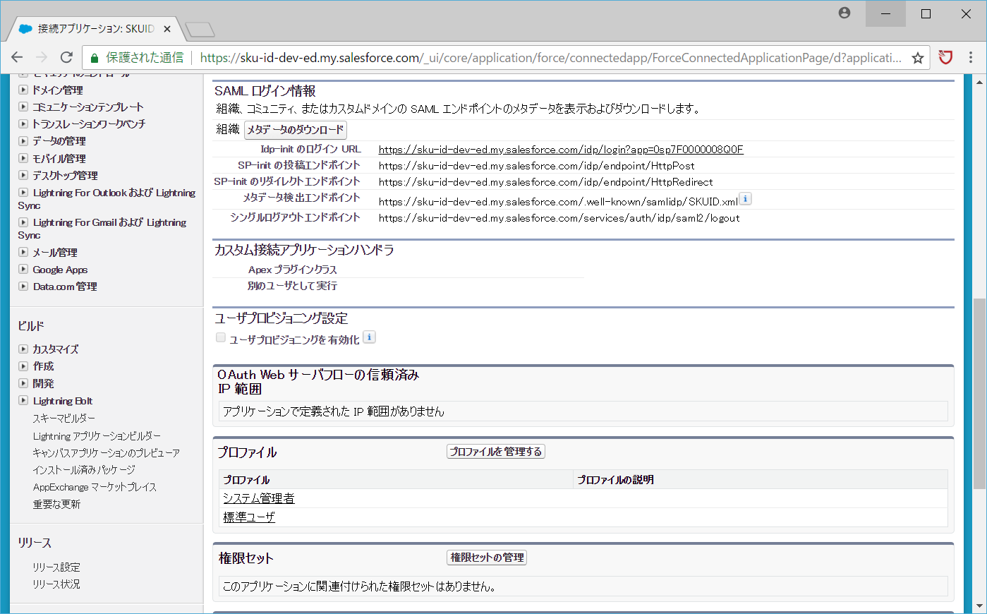Expand Lightning For Outlook および Lightning Sync

[x=23, y=193]
